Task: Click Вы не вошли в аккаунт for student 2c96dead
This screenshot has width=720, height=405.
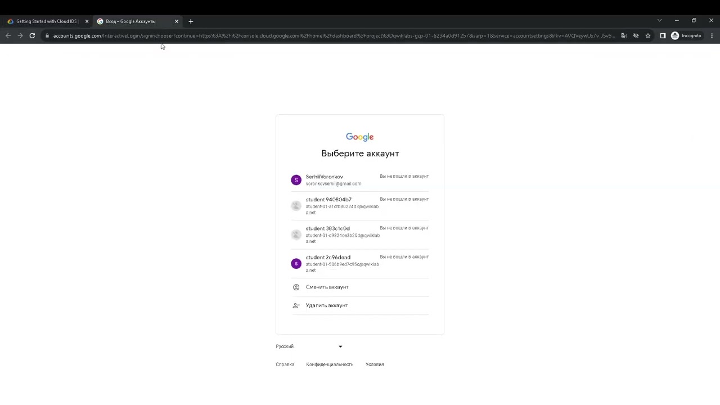Action: (404, 257)
